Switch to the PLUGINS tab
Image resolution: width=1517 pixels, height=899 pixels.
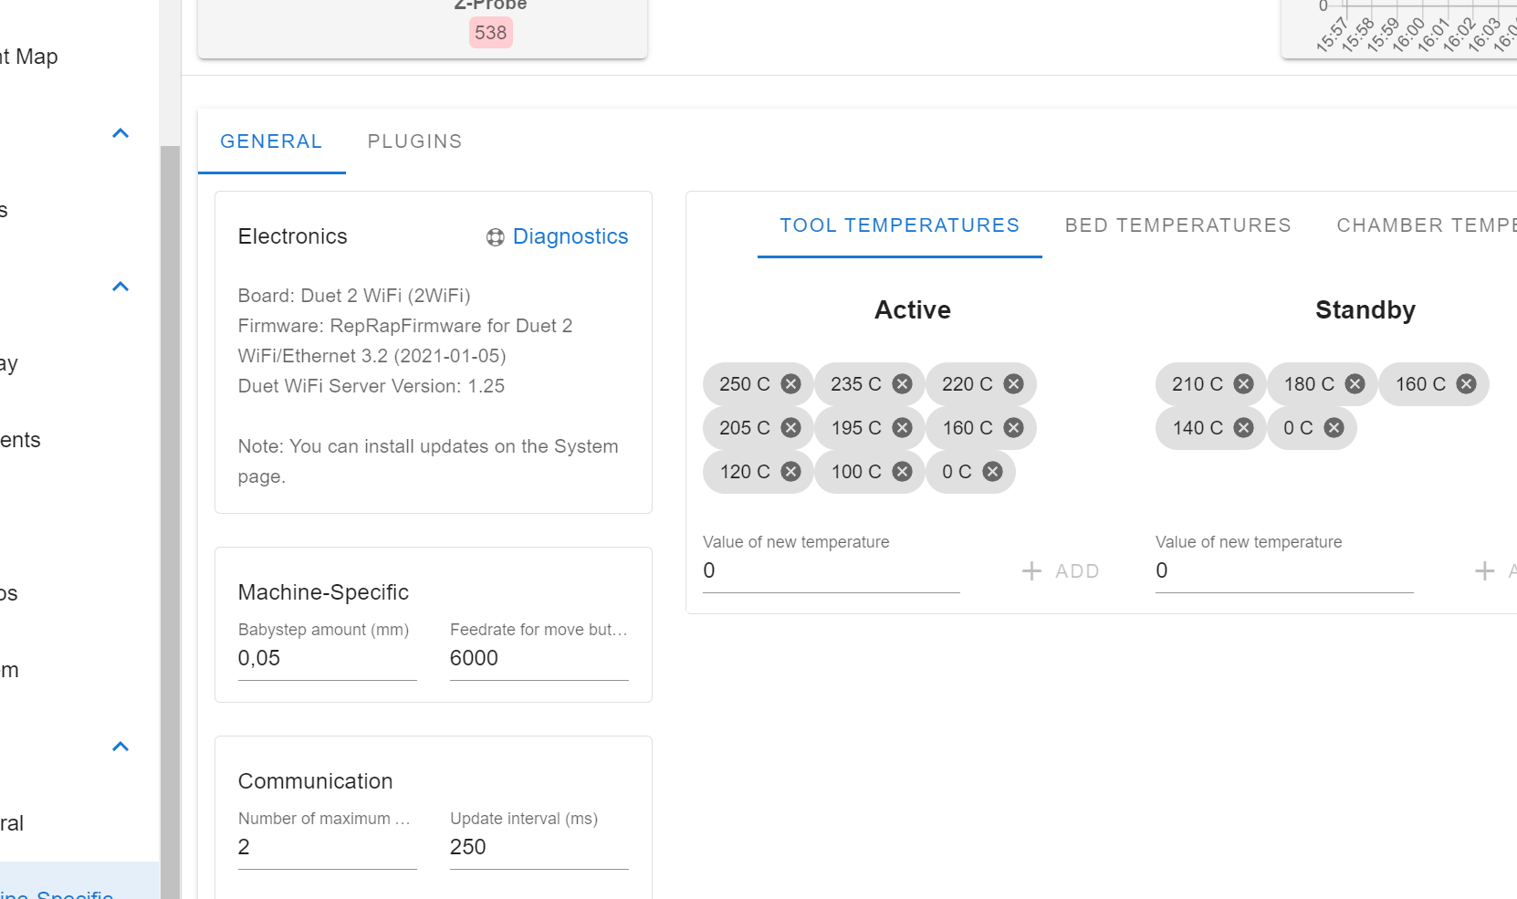[x=415, y=141]
